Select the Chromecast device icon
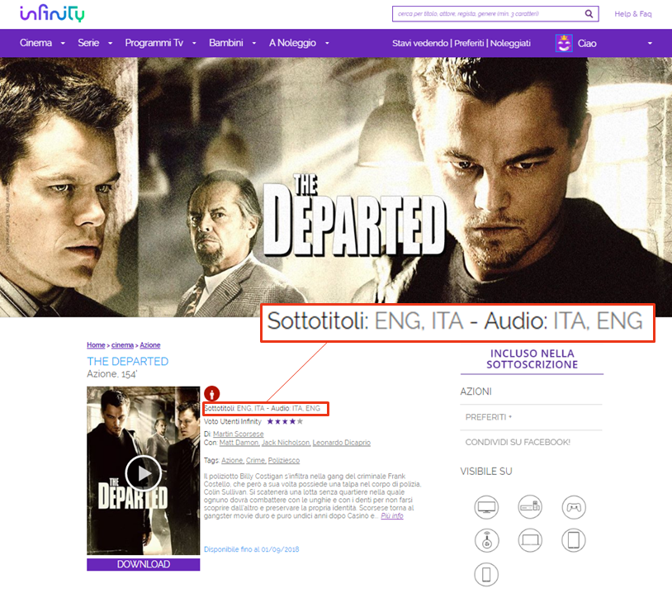The width and height of the screenshot is (672, 598). [486, 540]
